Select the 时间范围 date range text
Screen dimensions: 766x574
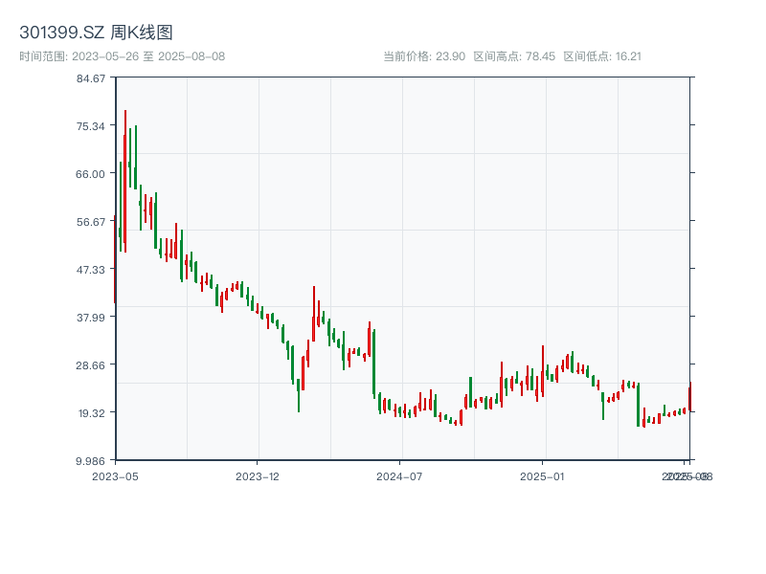pyautogui.click(x=123, y=56)
